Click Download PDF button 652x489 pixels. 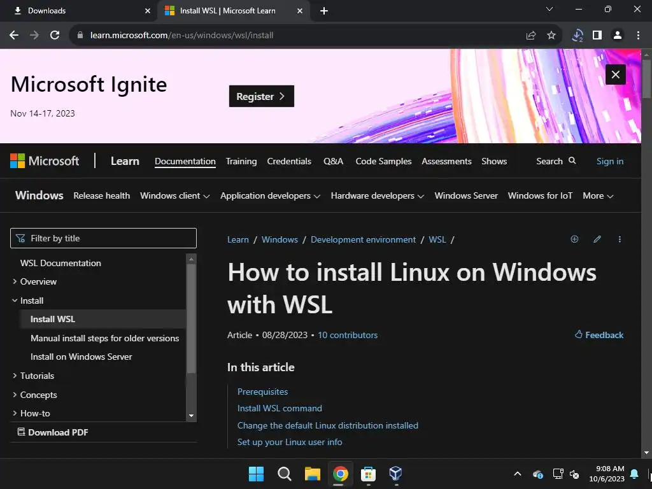pos(53,432)
